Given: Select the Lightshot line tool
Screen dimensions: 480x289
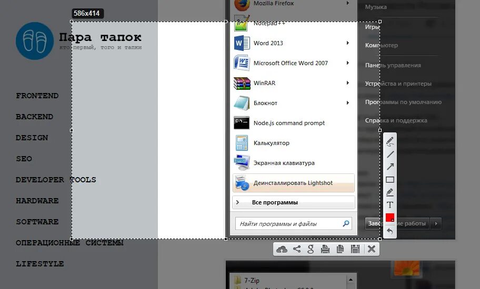Looking at the screenshot, I should pyautogui.click(x=390, y=154).
